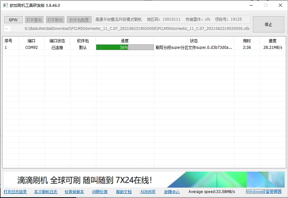Open the 打开日志目录 link
This screenshot has width=288, height=198.
click(15, 192)
